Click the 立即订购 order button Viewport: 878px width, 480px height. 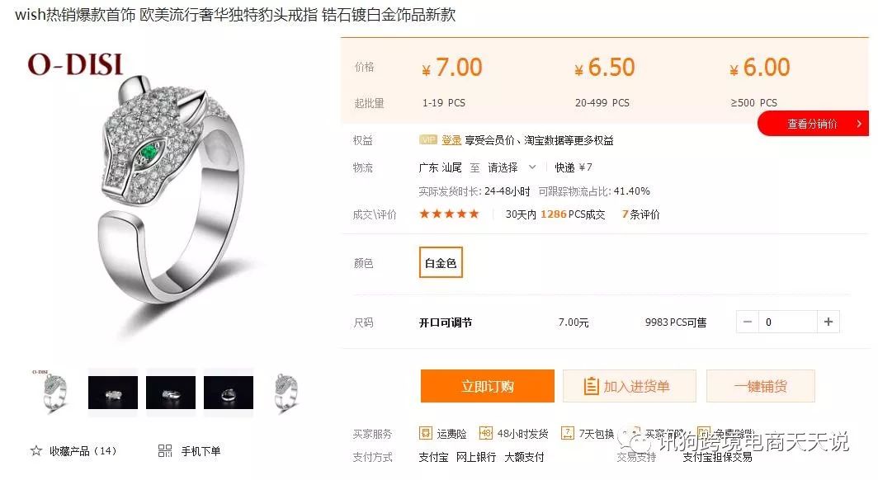tap(487, 386)
